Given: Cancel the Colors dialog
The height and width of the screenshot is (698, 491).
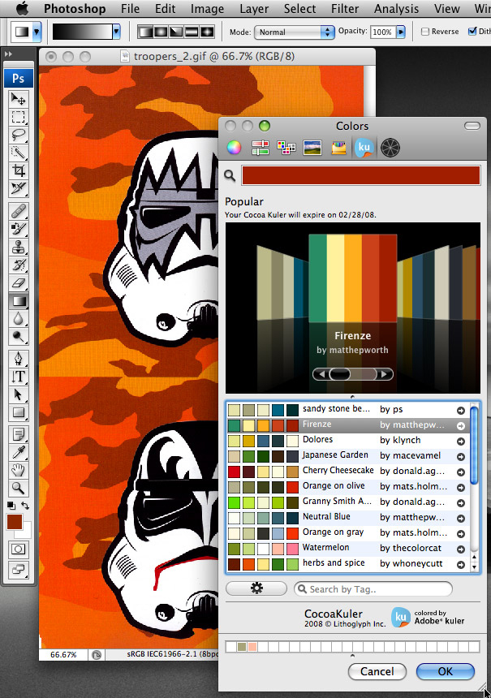Looking at the screenshot, I should 377,671.
